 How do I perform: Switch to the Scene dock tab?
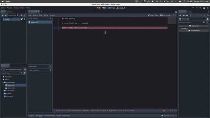pos(3,12)
